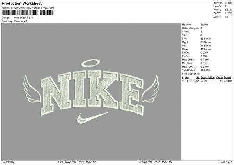Viewport: 234px width, 165px height.
Task: Click the left angel wing in the design
Action: (x=32, y=89)
